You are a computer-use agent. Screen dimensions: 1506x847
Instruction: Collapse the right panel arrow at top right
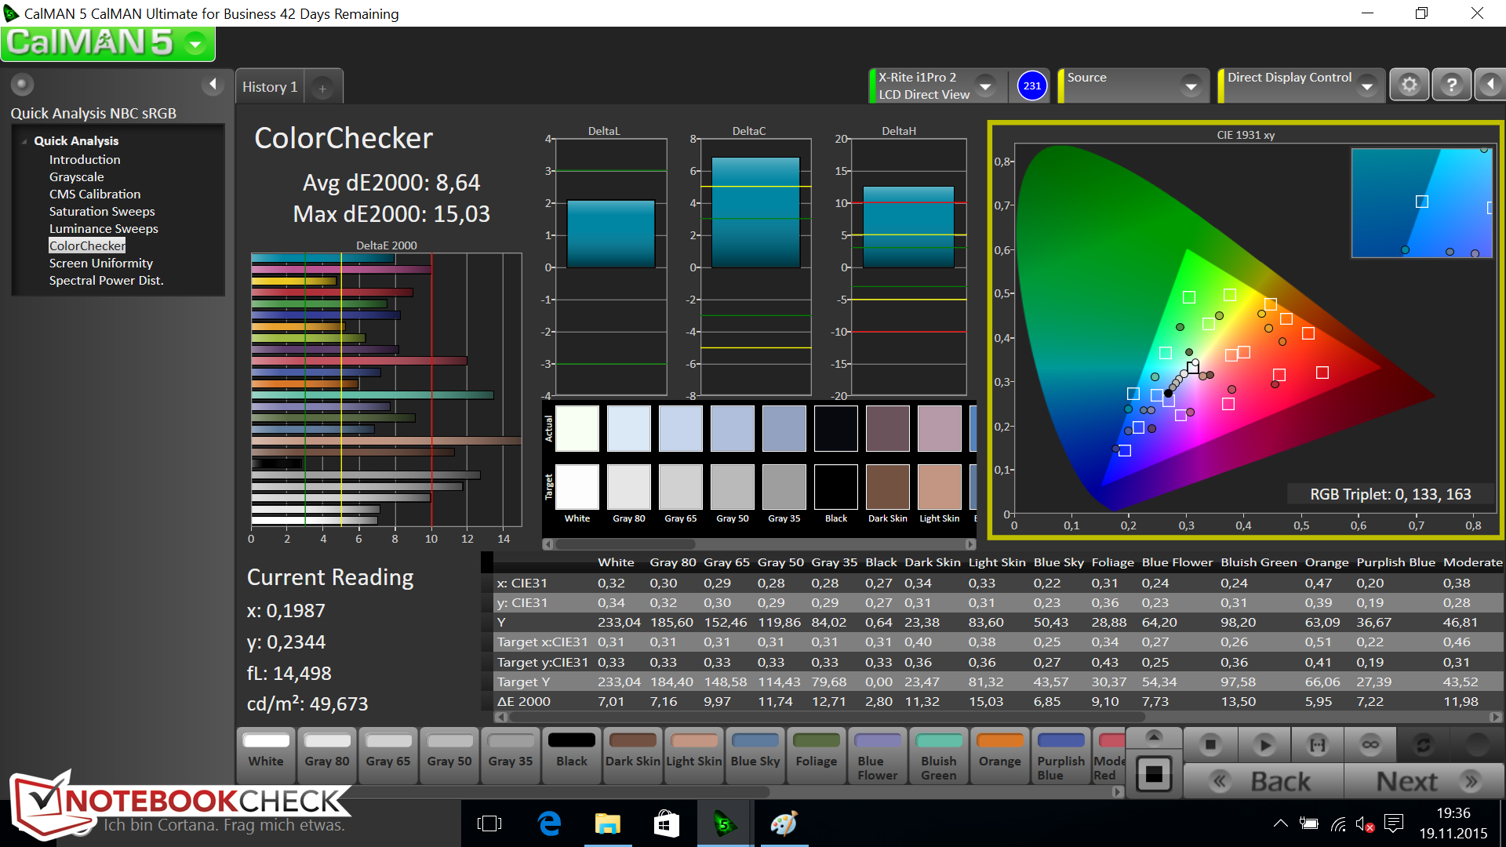1490,85
